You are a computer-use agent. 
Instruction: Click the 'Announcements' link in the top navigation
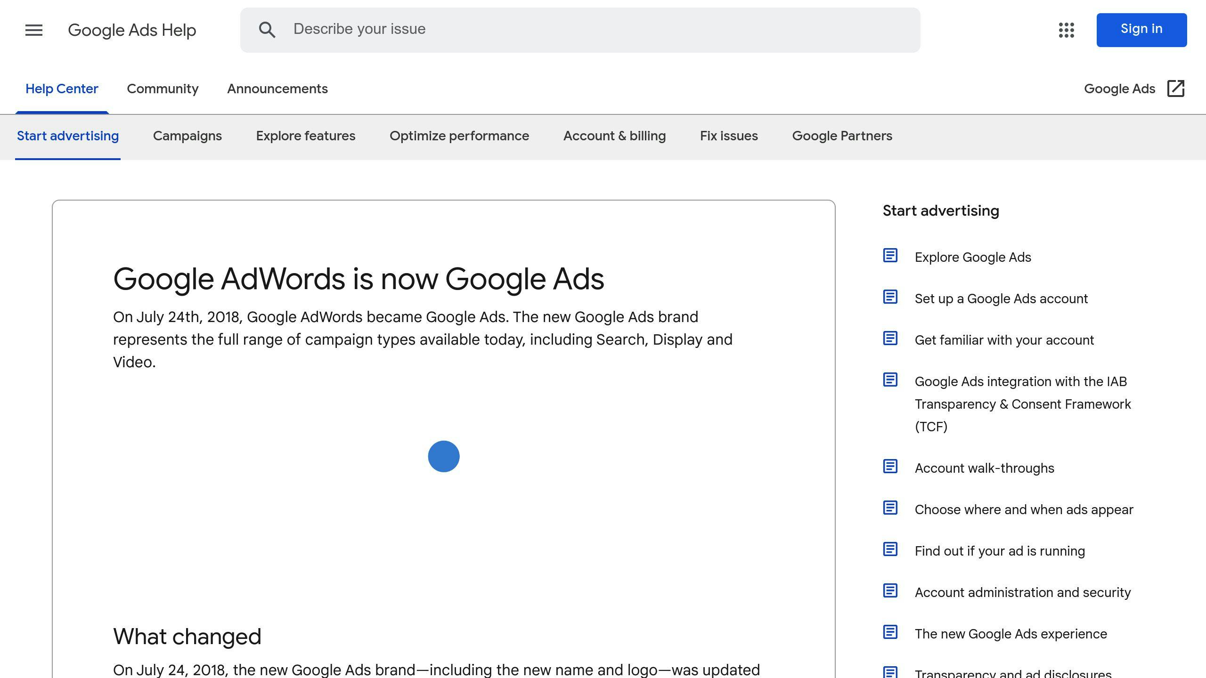(x=277, y=89)
